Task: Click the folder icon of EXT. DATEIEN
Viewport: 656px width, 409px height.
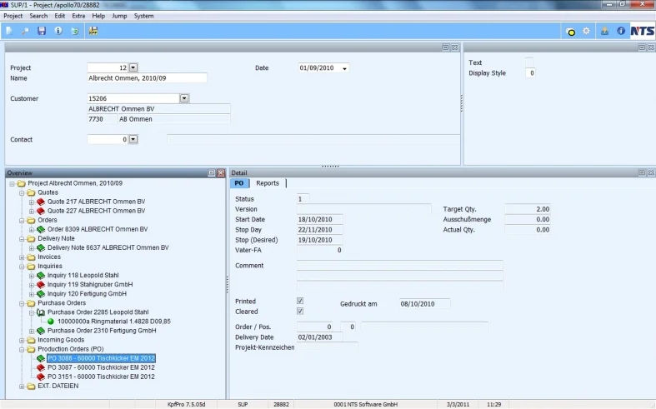Action: [x=31, y=386]
